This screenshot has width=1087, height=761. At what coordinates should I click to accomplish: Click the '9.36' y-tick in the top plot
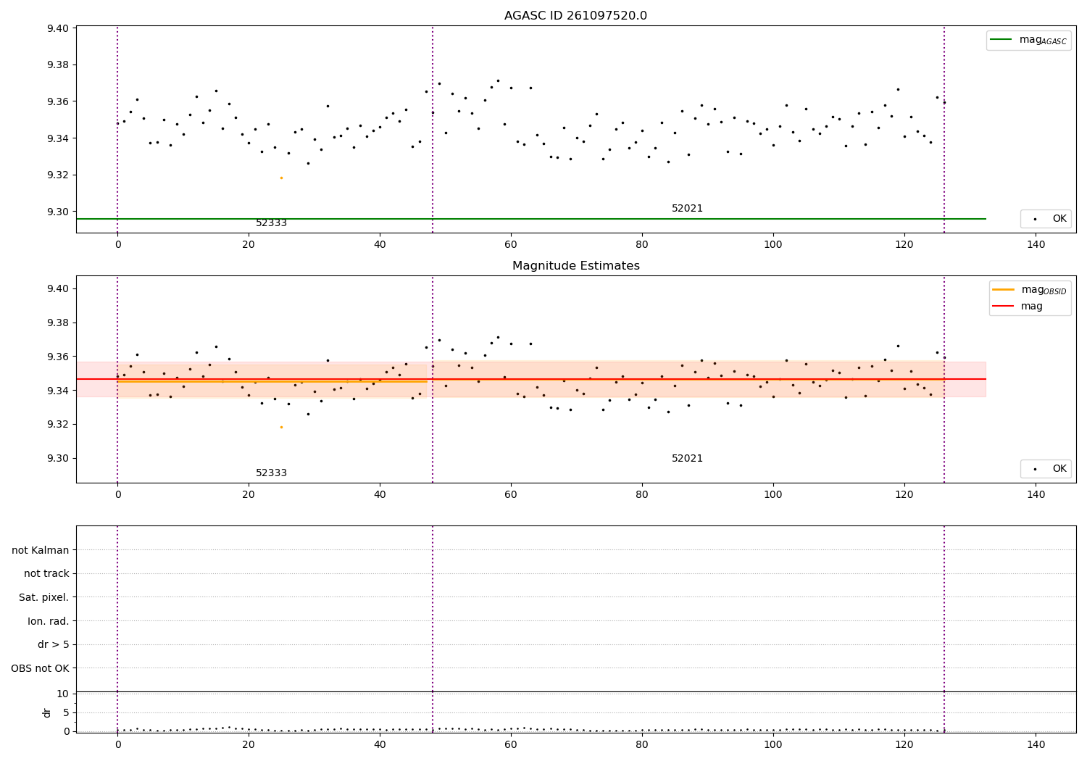(x=58, y=101)
